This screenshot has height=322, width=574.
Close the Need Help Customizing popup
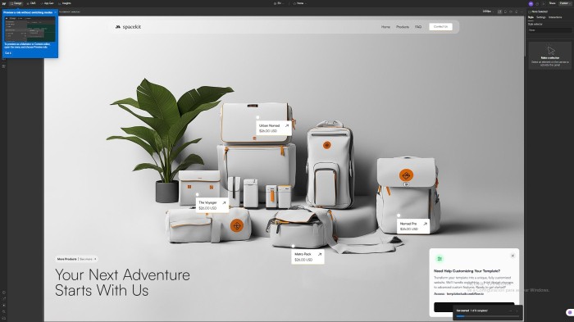pyautogui.click(x=512, y=256)
